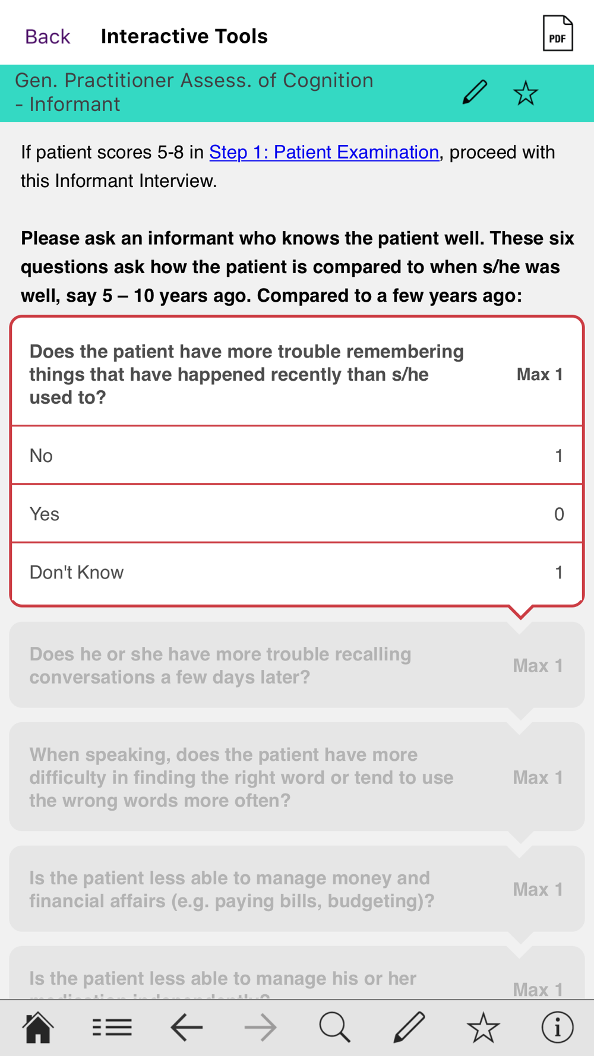Open the contents list icon

point(112,1027)
